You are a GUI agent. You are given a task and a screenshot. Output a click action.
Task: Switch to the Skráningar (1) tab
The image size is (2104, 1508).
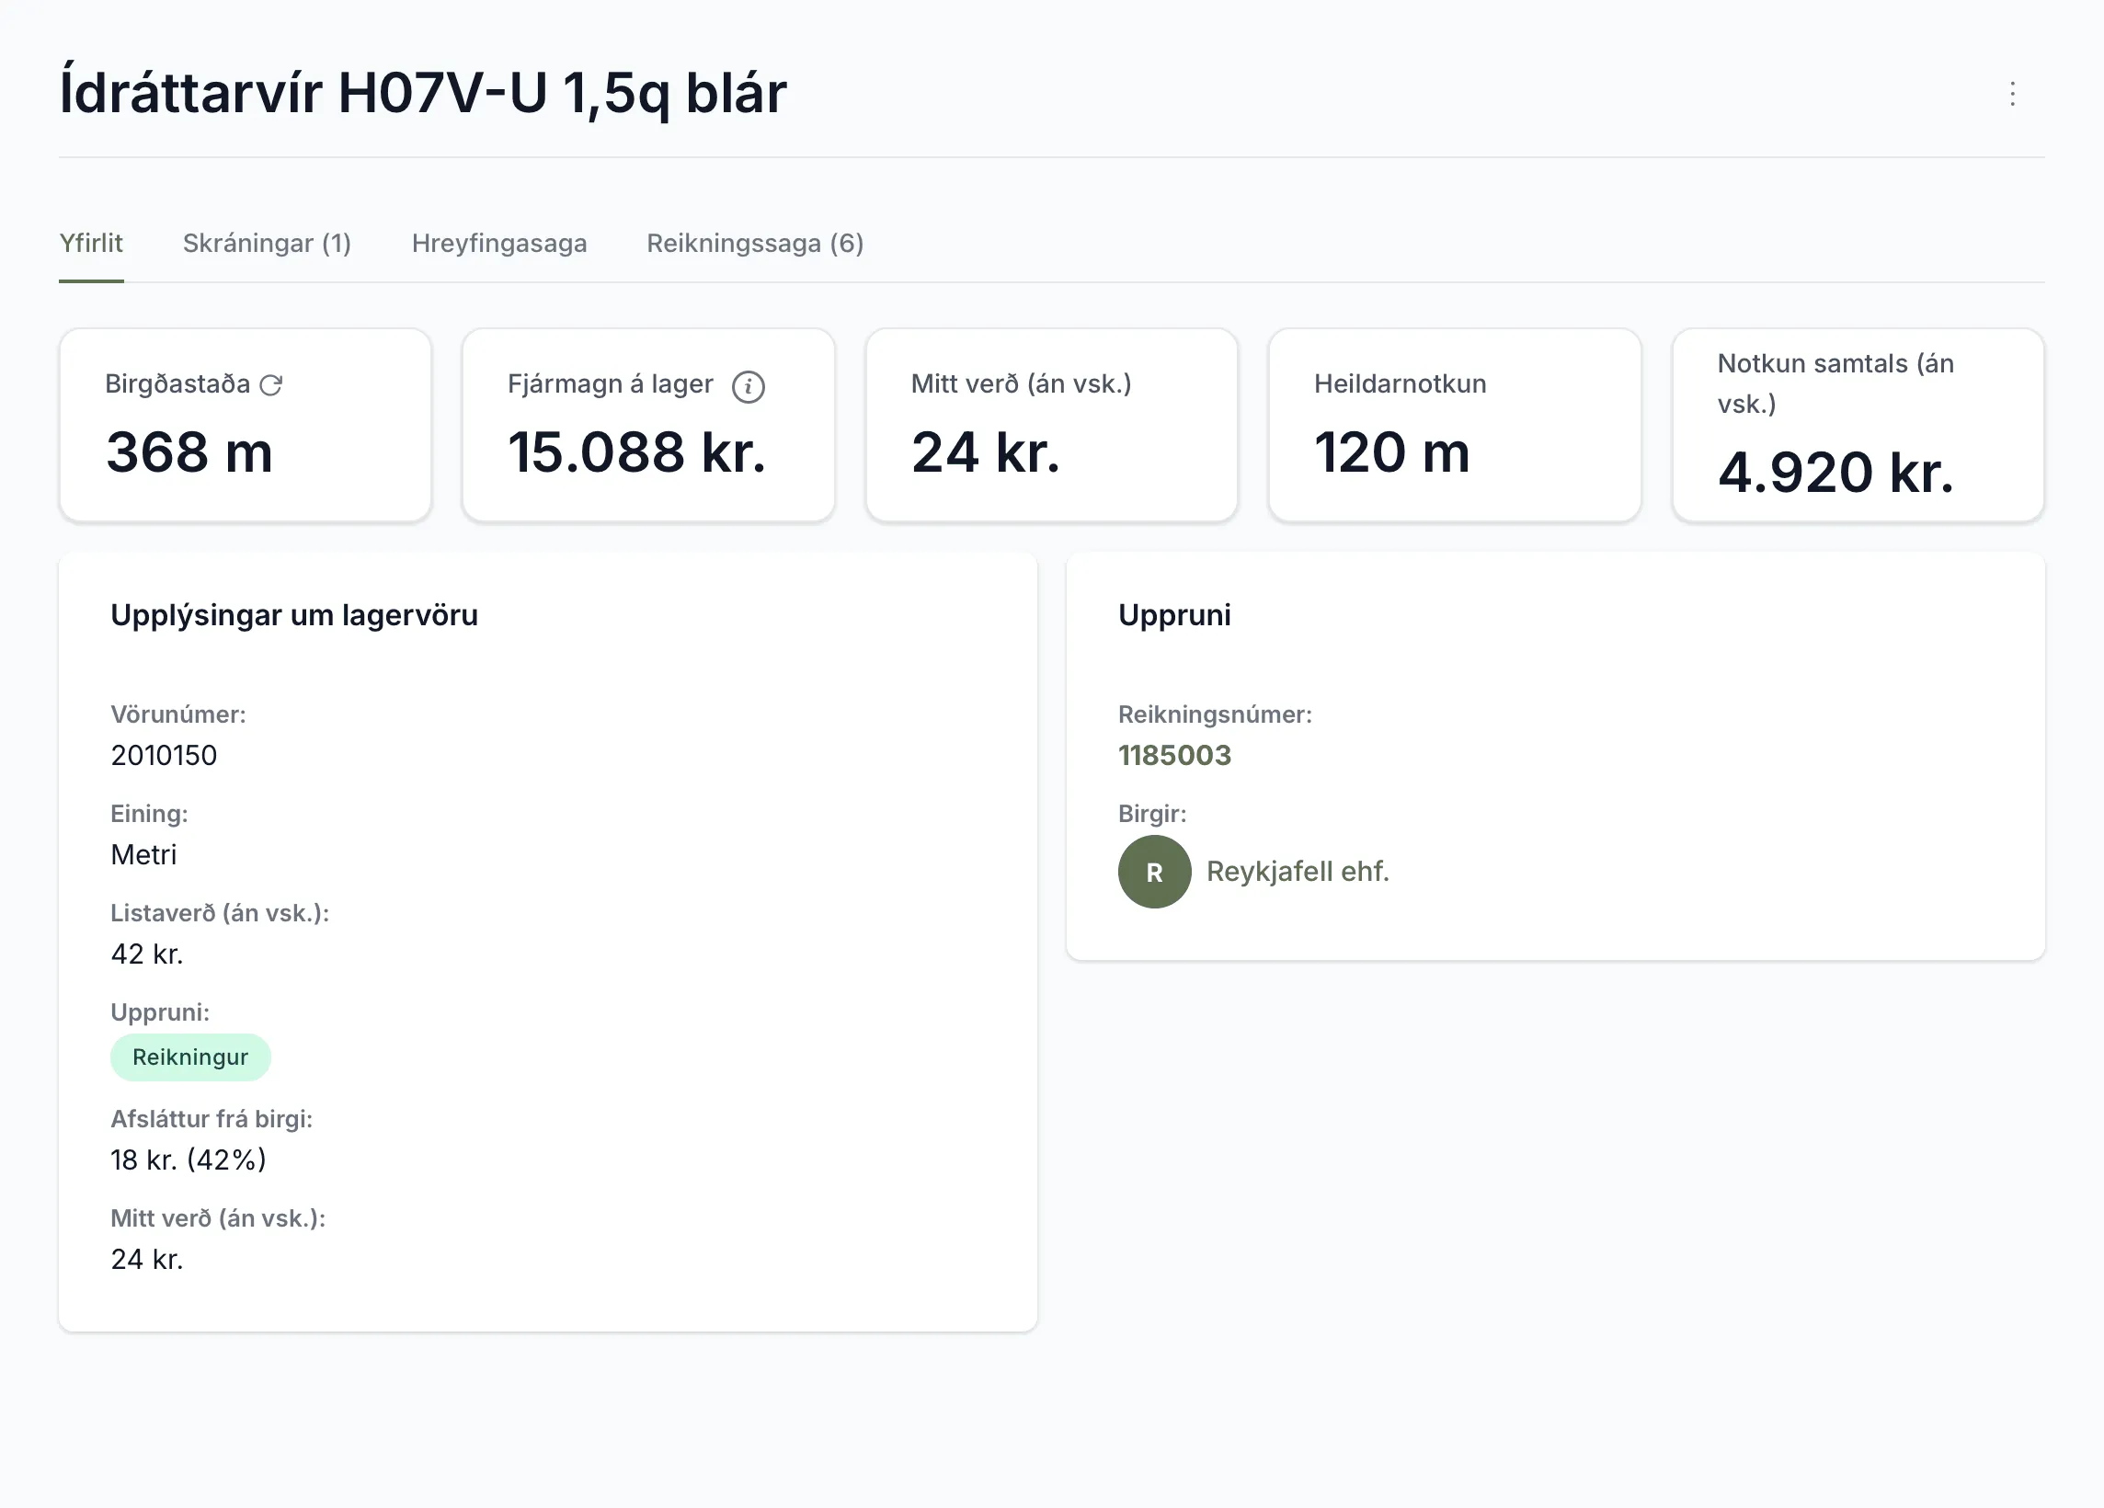tap(268, 243)
